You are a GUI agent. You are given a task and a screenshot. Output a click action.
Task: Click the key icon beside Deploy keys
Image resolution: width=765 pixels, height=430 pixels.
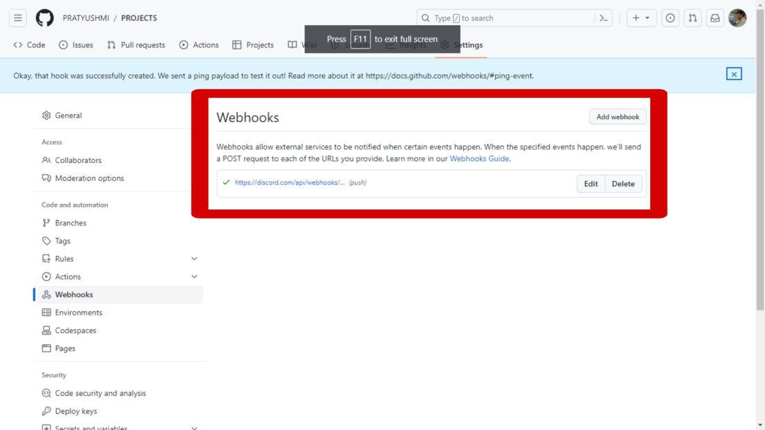coord(47,411)
